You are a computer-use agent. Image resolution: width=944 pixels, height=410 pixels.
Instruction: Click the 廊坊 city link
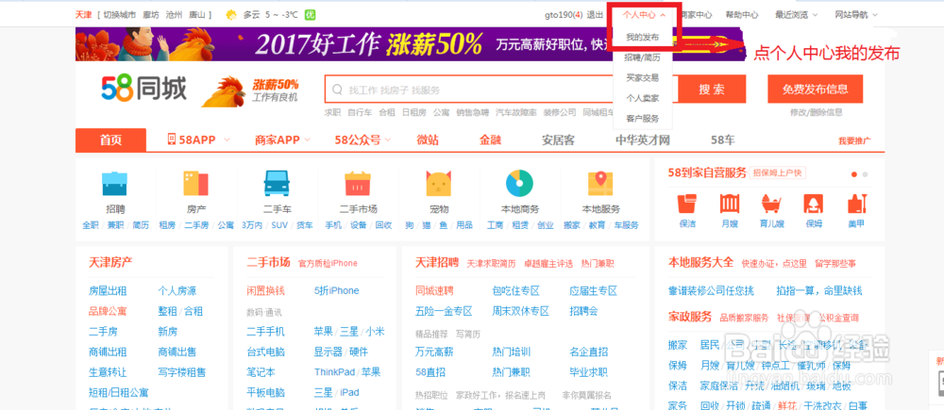point(152,15)
